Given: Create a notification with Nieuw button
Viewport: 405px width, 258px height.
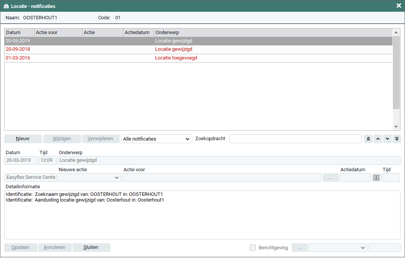Looking at the screenshot, I should click(23, 139).
